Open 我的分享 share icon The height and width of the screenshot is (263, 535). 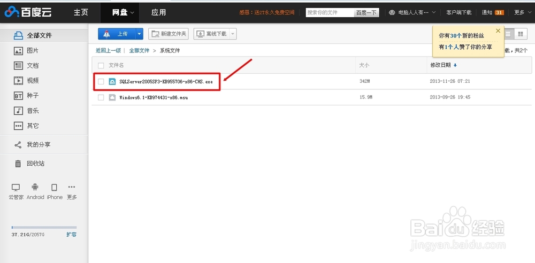[18, 145]
